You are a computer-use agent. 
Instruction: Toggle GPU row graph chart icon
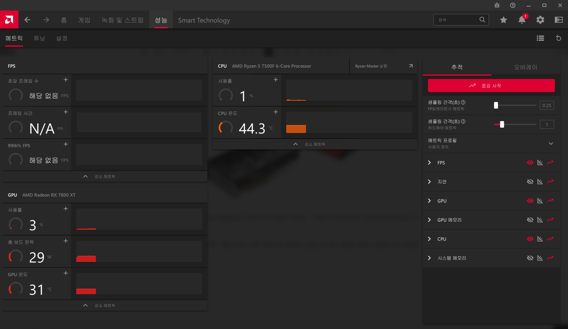point(540,201)
